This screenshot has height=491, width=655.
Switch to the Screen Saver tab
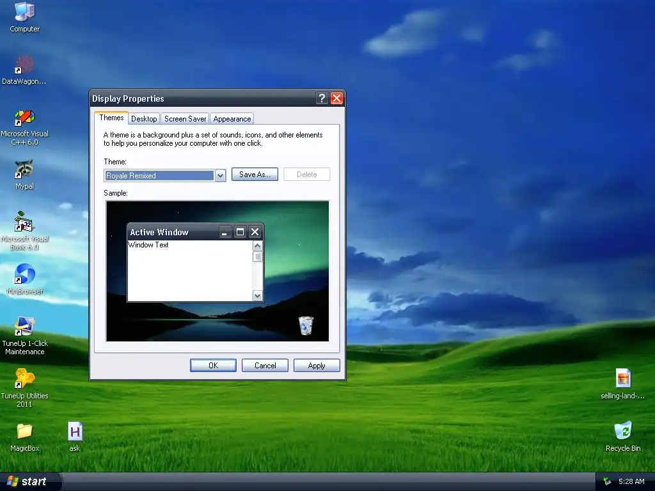(x=185, y=119)
